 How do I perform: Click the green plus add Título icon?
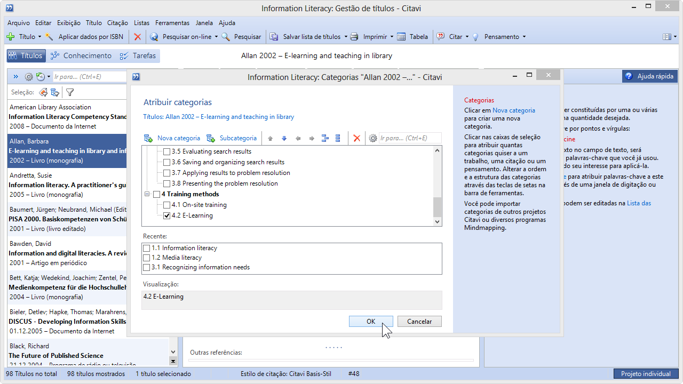(10, 37)
